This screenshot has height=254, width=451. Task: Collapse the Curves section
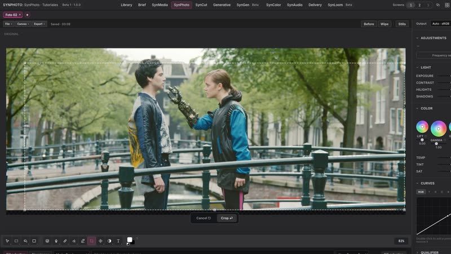pyautogui.click(x=417, y=183)
